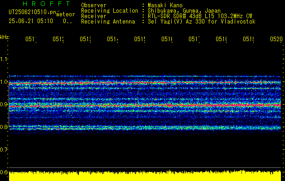Click the date stamp 25.06.21 05:10

point(31,21)
